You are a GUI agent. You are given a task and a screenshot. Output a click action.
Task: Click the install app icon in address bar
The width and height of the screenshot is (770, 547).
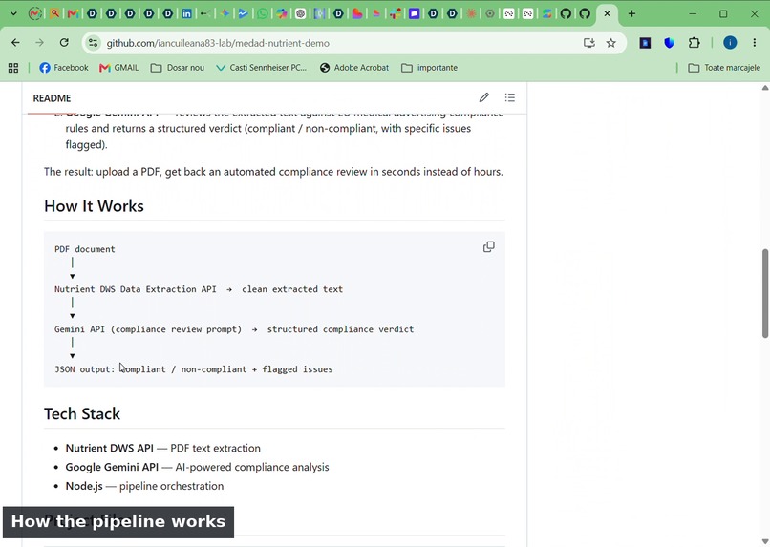(x=588, y=43)
